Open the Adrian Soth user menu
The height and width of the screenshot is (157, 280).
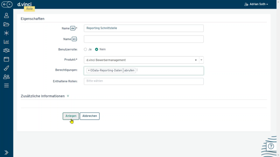(x=258, y=4)
